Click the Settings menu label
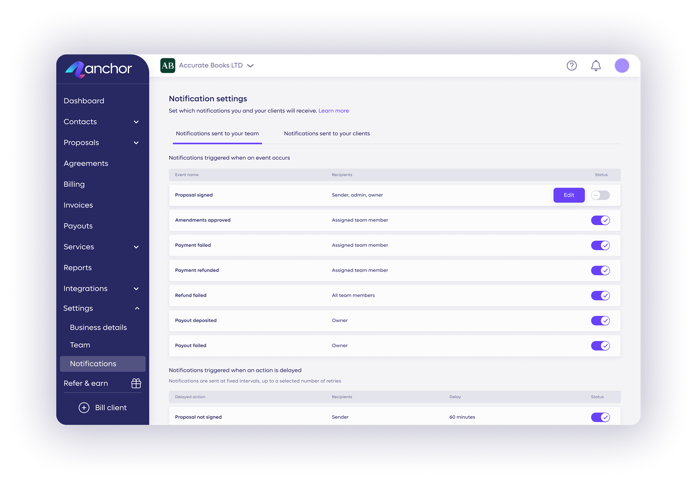The height and width of the screenshot is (483, 697). 78,308
